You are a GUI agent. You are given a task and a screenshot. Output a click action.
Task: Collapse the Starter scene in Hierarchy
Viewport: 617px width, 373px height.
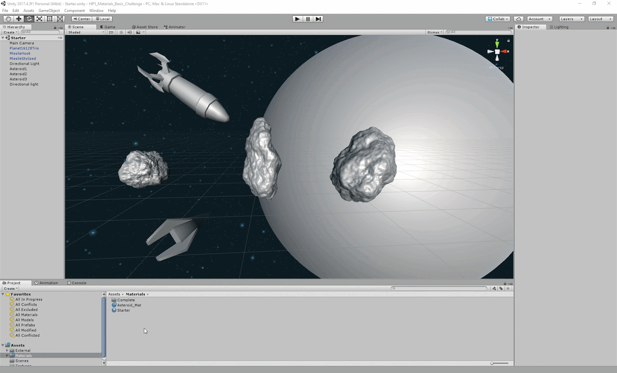point(3,38)
